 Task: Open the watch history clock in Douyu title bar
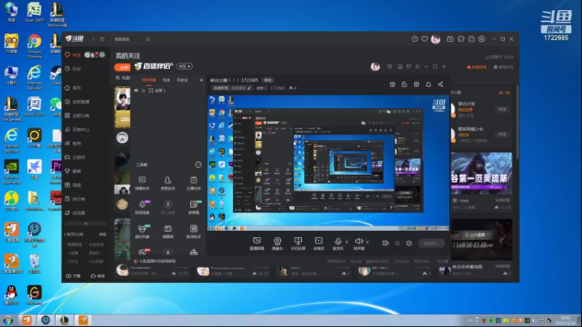pyautogui.click(x=415, y=39)
